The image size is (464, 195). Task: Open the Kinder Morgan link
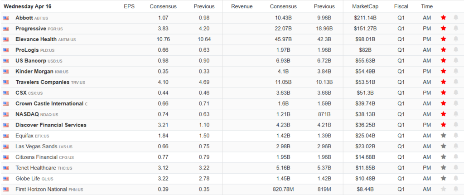pos(34,71)
